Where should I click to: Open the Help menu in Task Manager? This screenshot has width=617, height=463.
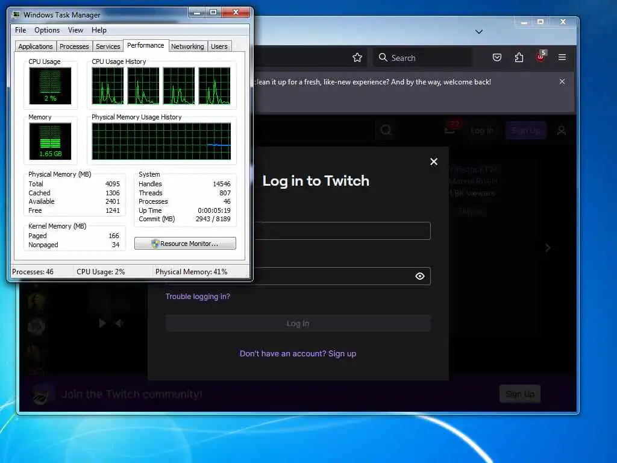coord(99,30)
